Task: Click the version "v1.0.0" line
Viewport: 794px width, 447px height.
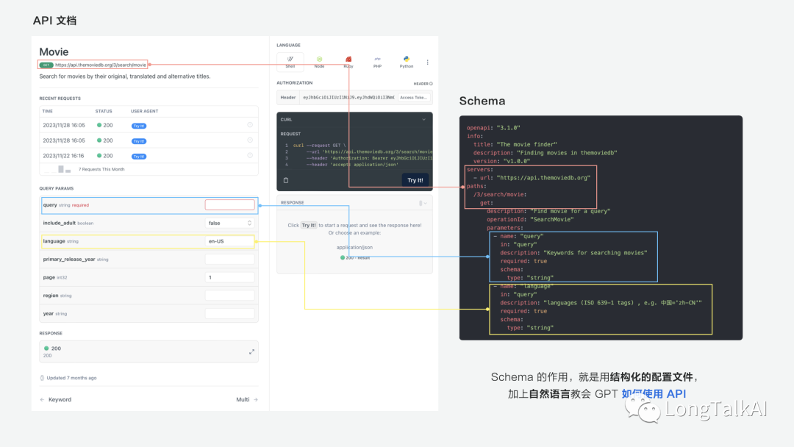Action: (x=501, y=161)
